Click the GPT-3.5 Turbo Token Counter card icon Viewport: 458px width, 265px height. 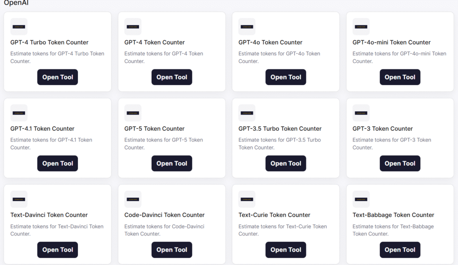tap(247, 113)
